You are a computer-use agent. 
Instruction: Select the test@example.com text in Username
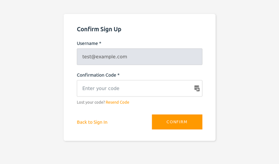coord(105,57)
